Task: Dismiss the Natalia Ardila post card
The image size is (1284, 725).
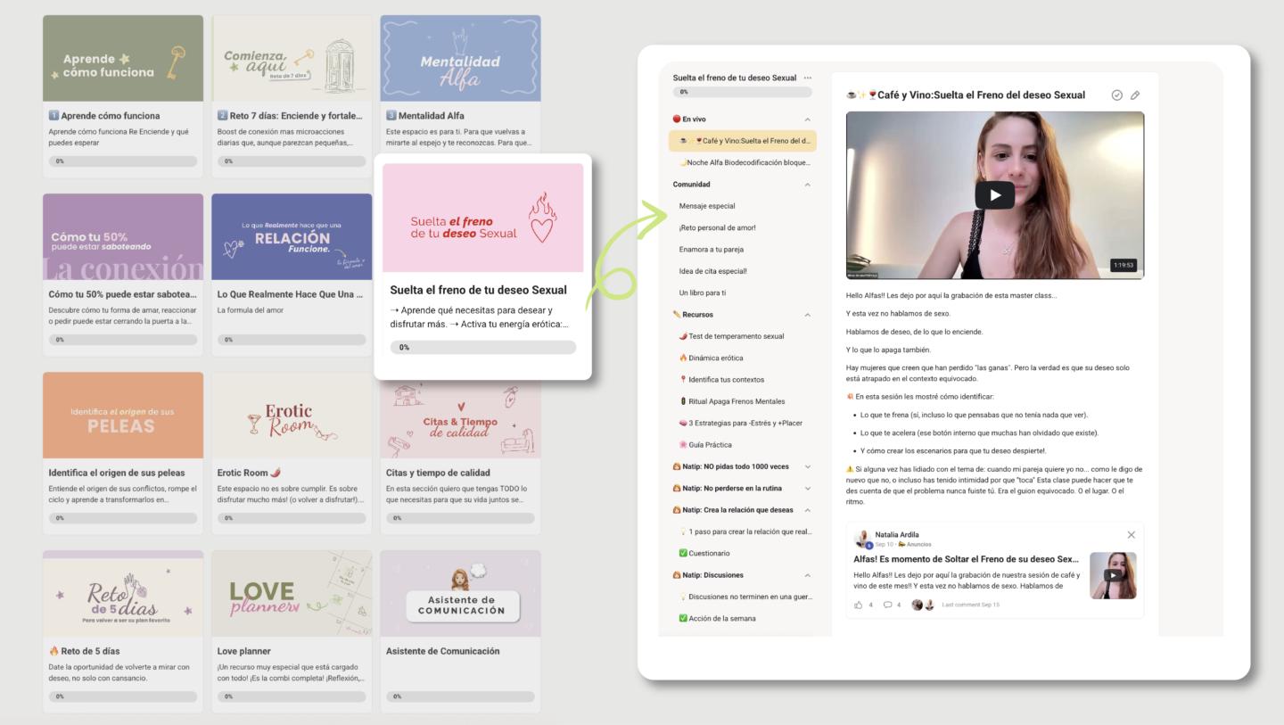Action: 1131,535
